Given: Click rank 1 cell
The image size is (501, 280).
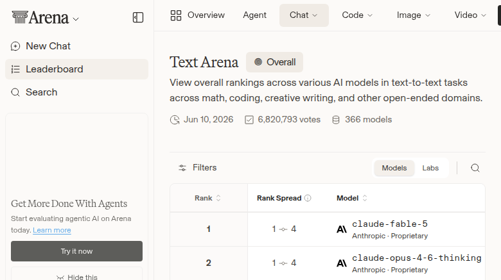Looking at the screenshot, I should pyautogui.click(x=209, y=229).
